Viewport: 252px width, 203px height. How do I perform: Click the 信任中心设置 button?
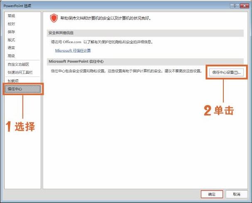[226, 72]
